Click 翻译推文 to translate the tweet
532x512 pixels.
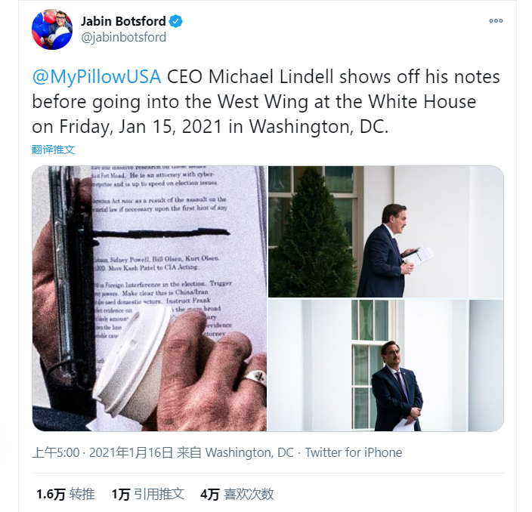pyautogui.click(x=53, y=150)
